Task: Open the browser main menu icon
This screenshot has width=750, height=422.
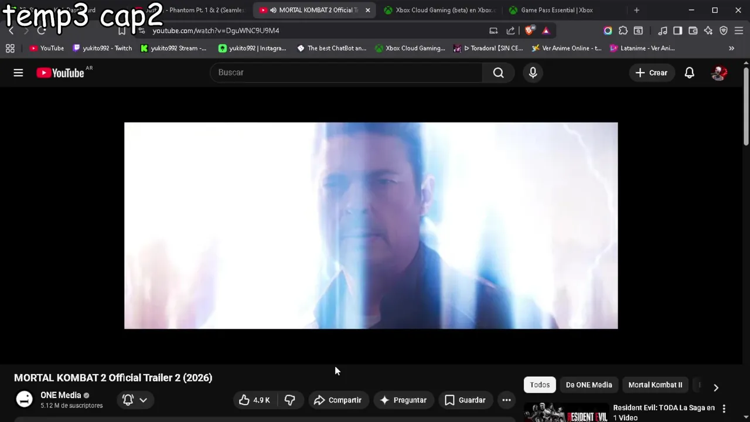Action: [x=739, y=30]
